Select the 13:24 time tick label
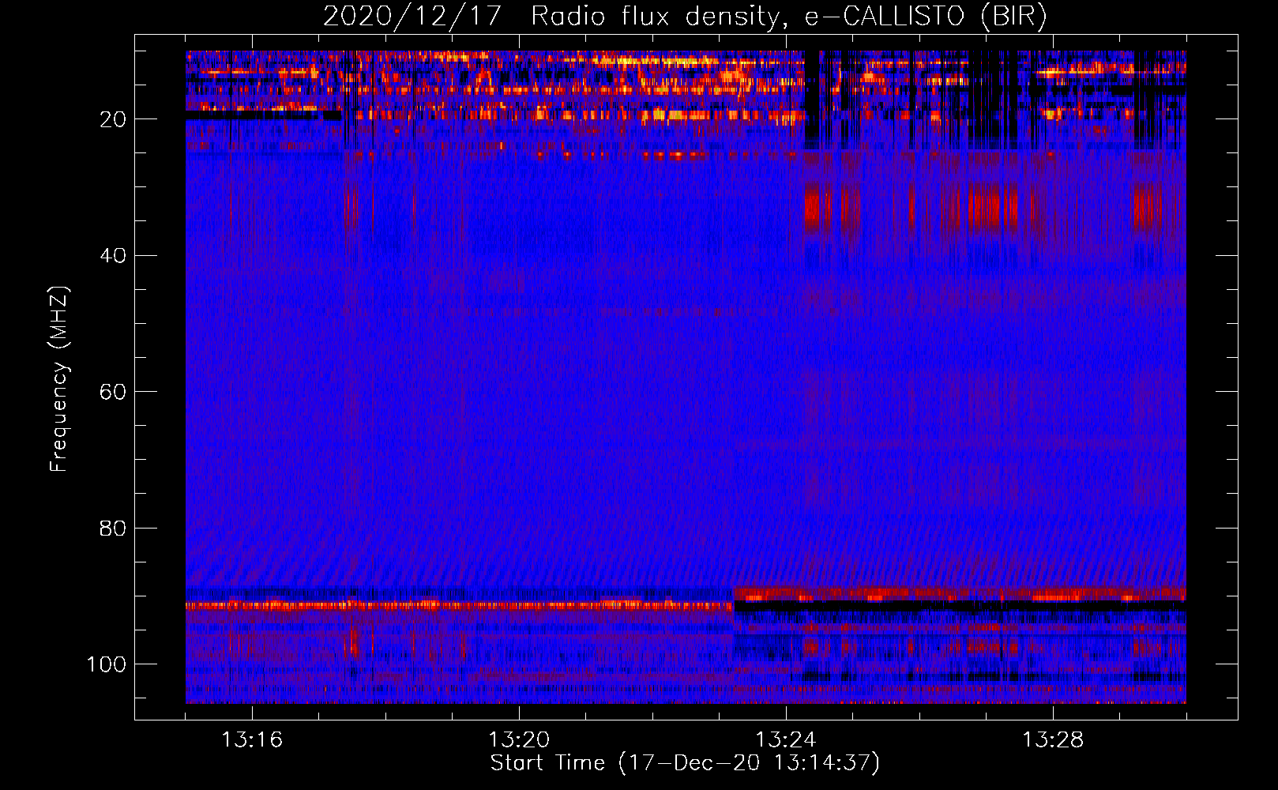This screenshot has height=790, width=1278. 785,740
